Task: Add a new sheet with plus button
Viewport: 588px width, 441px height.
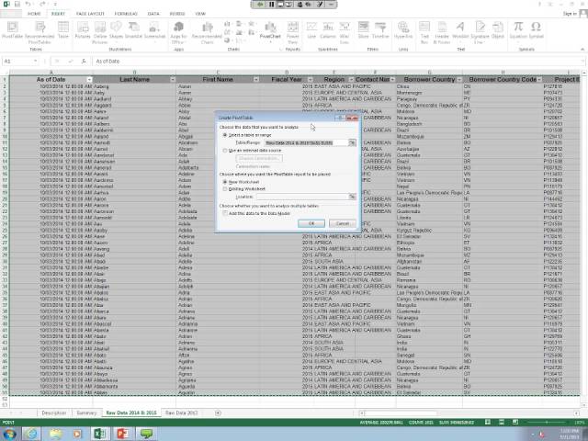Action: 218,413
